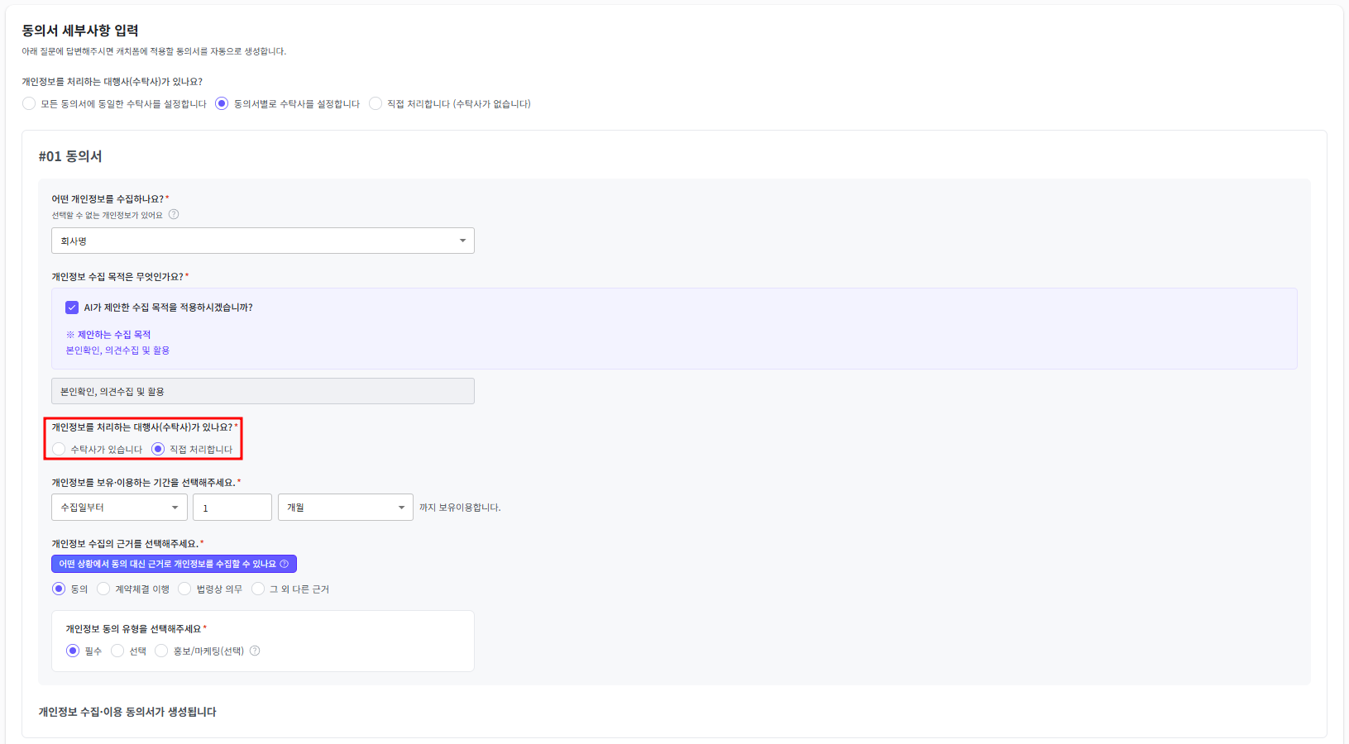Click the '본인확인, 의견수집 및 활용' purpose field
Viewport: 1349px width, 744px height.
263,391
